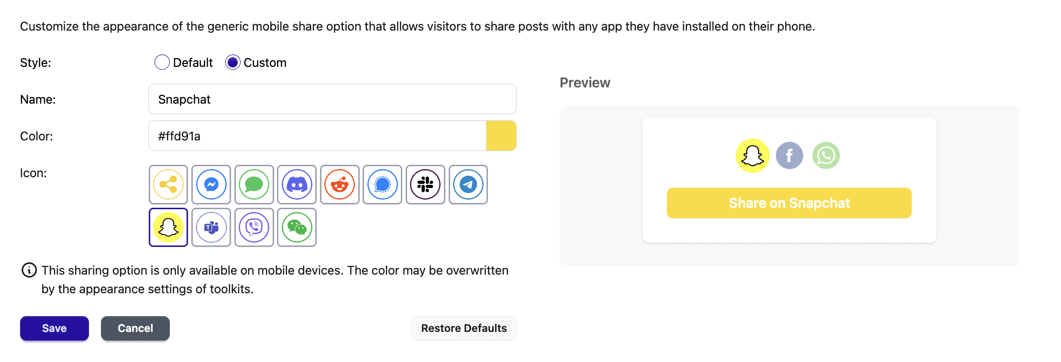Choose the Telegram icon
The height and width of the screenshot is (362, 1061).
point(468,184)
